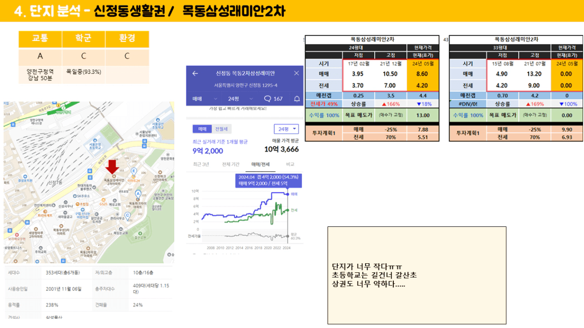This screenshot has width=584, height=328.
Task: Click the #DIV/0! error cell
Action: (x=468, y=104)
